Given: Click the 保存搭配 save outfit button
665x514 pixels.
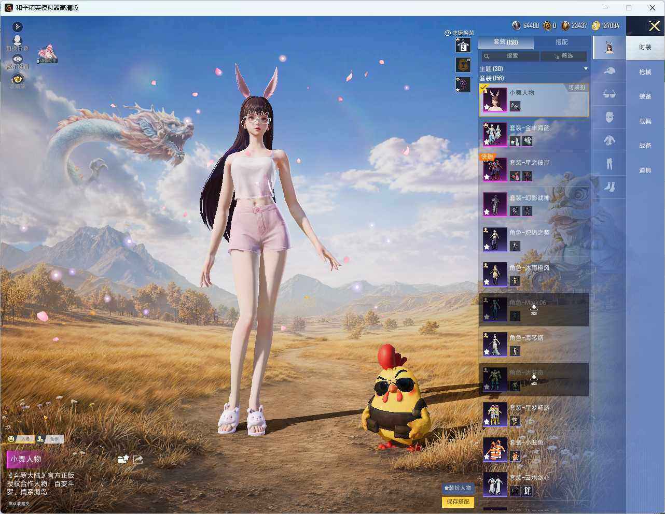Looking at the screenshot, I should click(x=458, y=502).
